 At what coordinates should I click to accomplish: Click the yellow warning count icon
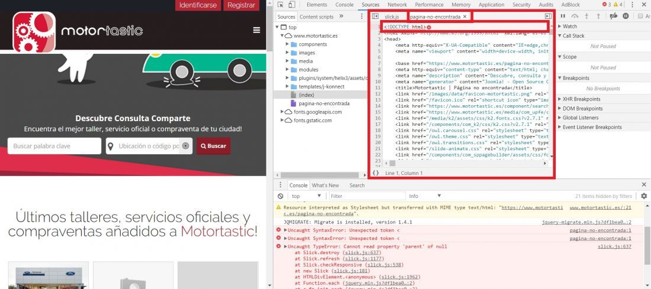tap(615, 5)
